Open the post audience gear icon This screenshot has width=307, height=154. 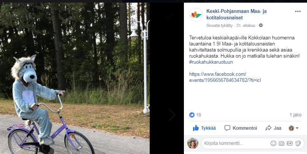tap(261, 25)
